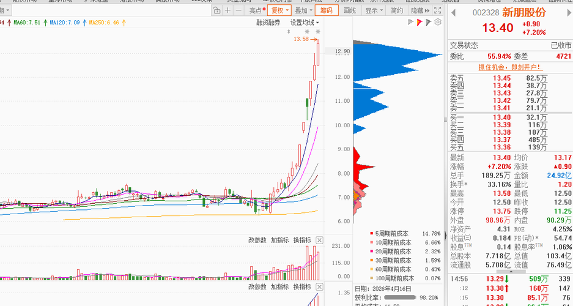The image size is (573, 306).
Task: Select 买五 13.36 order row
Action: (x=511, y=147)
